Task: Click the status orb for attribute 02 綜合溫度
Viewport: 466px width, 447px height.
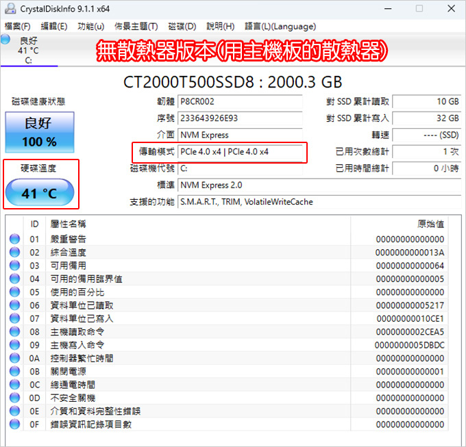Action: pos(14,253)
